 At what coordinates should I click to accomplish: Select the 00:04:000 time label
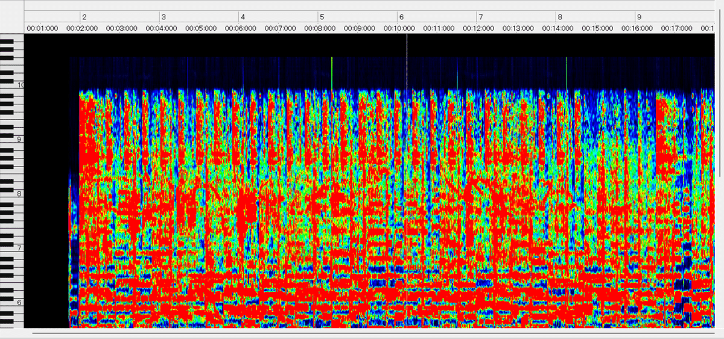point(162,28)
